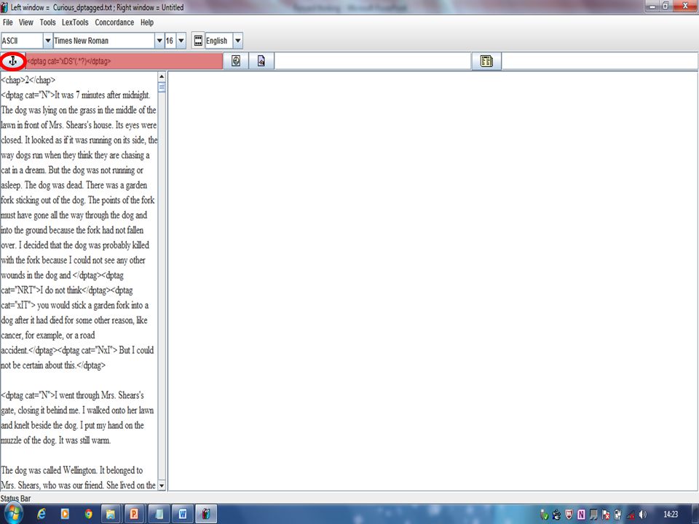Open the encoding dropdown arrow next to ASCII
Screen dimensions: 699x524
click(x=48, y=41)
